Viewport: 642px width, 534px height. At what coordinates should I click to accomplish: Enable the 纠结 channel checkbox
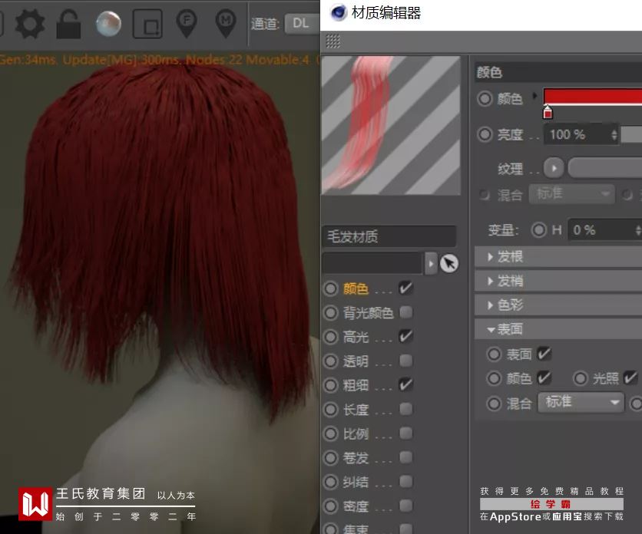pos(405,481)
